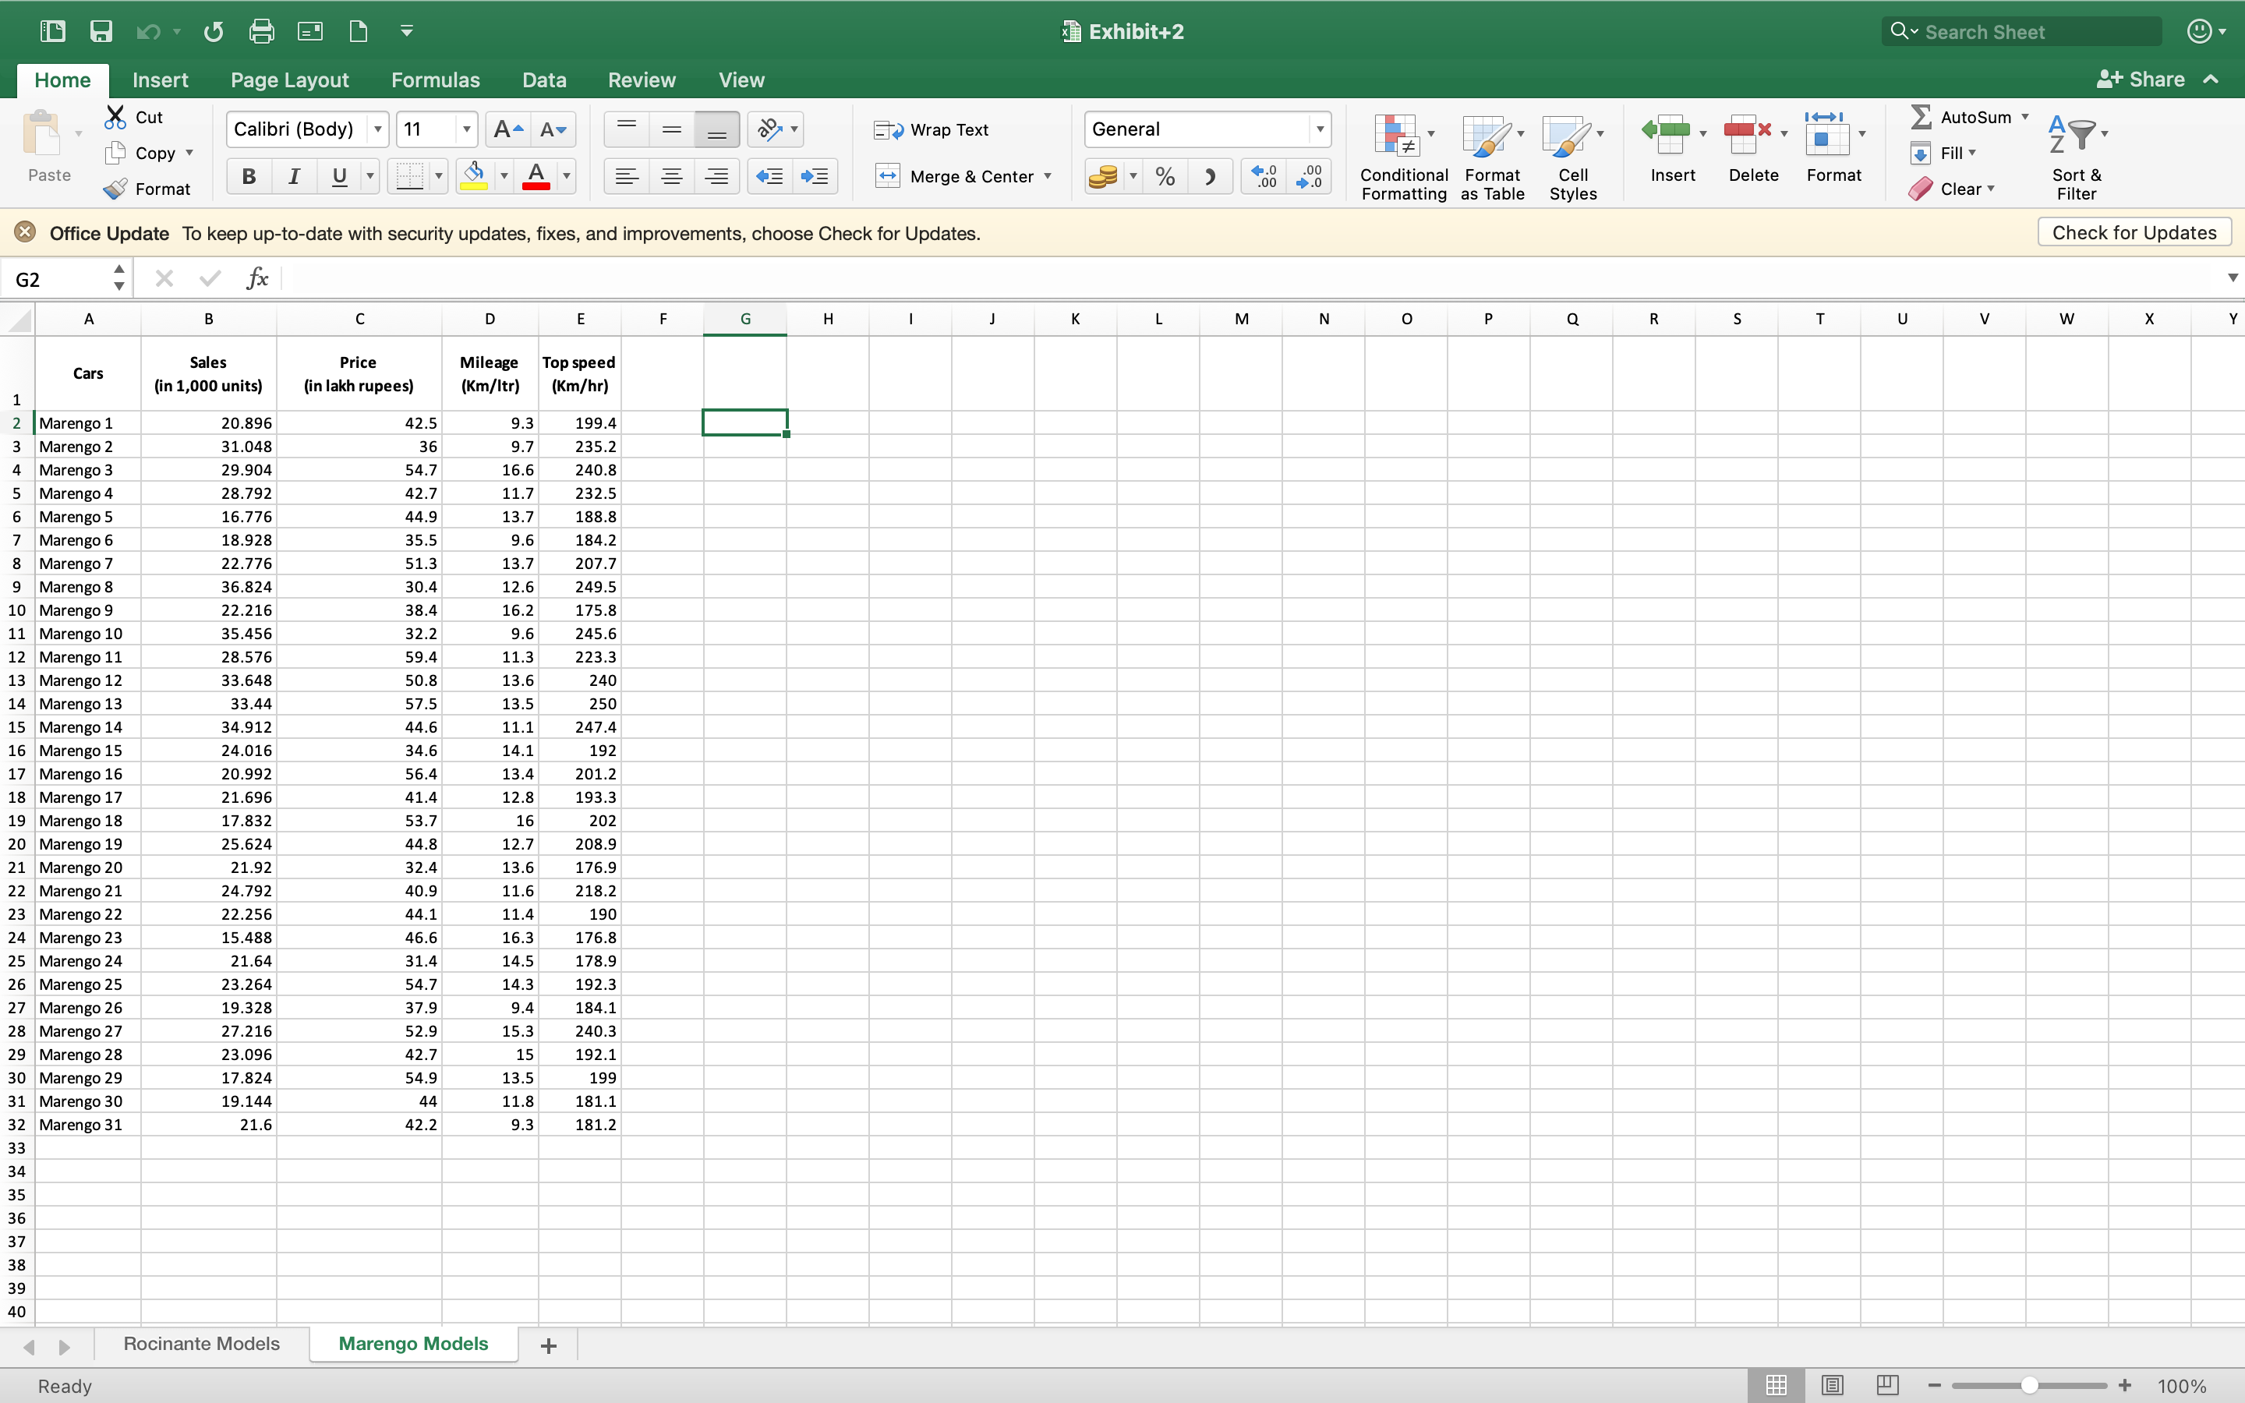Screen dimensions: 2245x1403
Task: Click the Redo icon
Action: click(214, 31)
